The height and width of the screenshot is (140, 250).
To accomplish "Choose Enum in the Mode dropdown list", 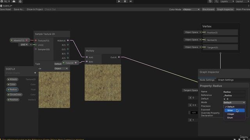I will click(234, 117).
